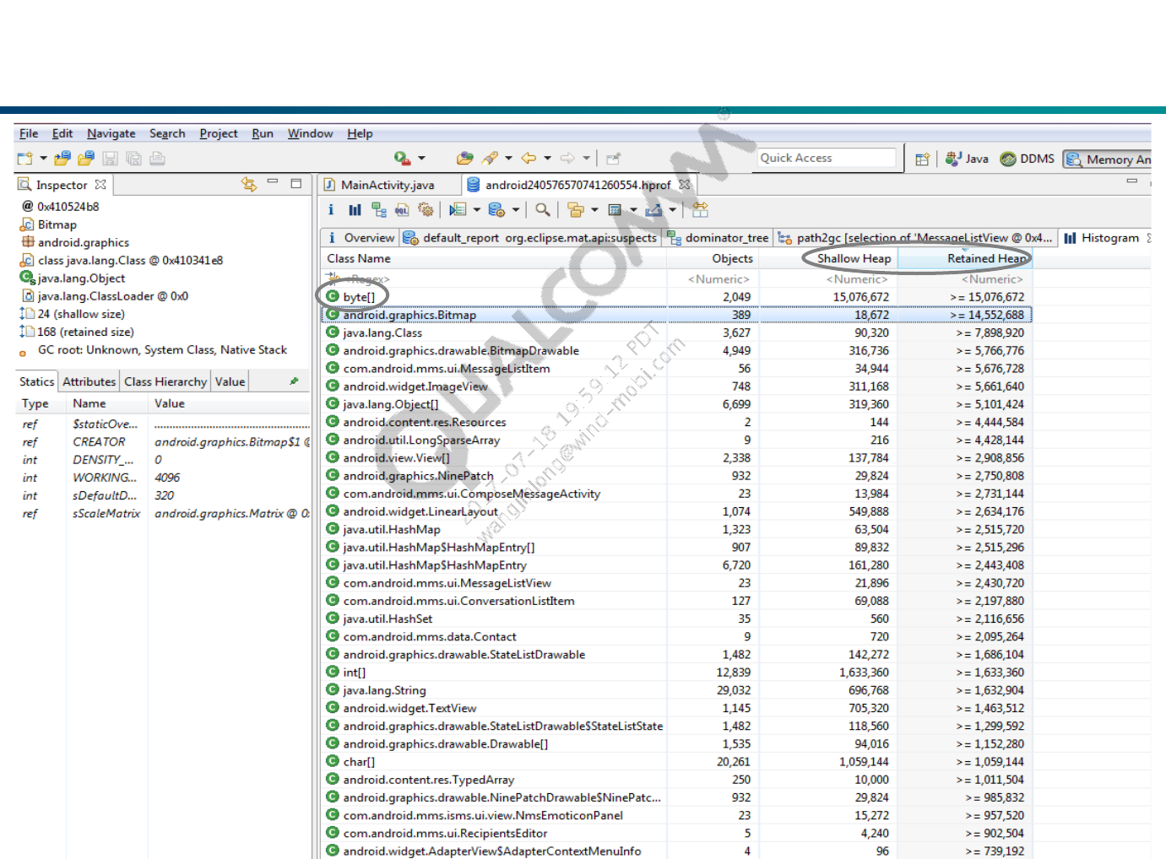Click the Open Perspective icon
The height and width of the screenshot is (859, 1166).
coord(922,159)
